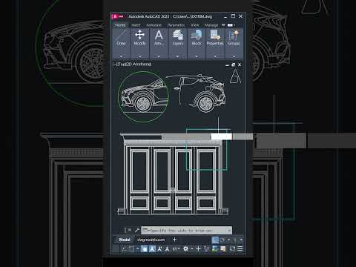The image size is (356, 267).
Task: Click the [-] viewport controls label
Action: [115, 65]
